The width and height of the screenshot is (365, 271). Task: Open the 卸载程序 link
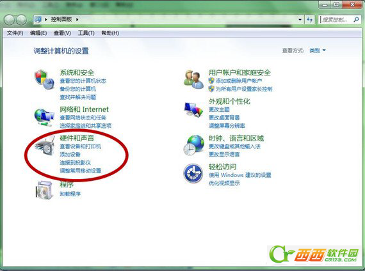click(x=70, y=194)
